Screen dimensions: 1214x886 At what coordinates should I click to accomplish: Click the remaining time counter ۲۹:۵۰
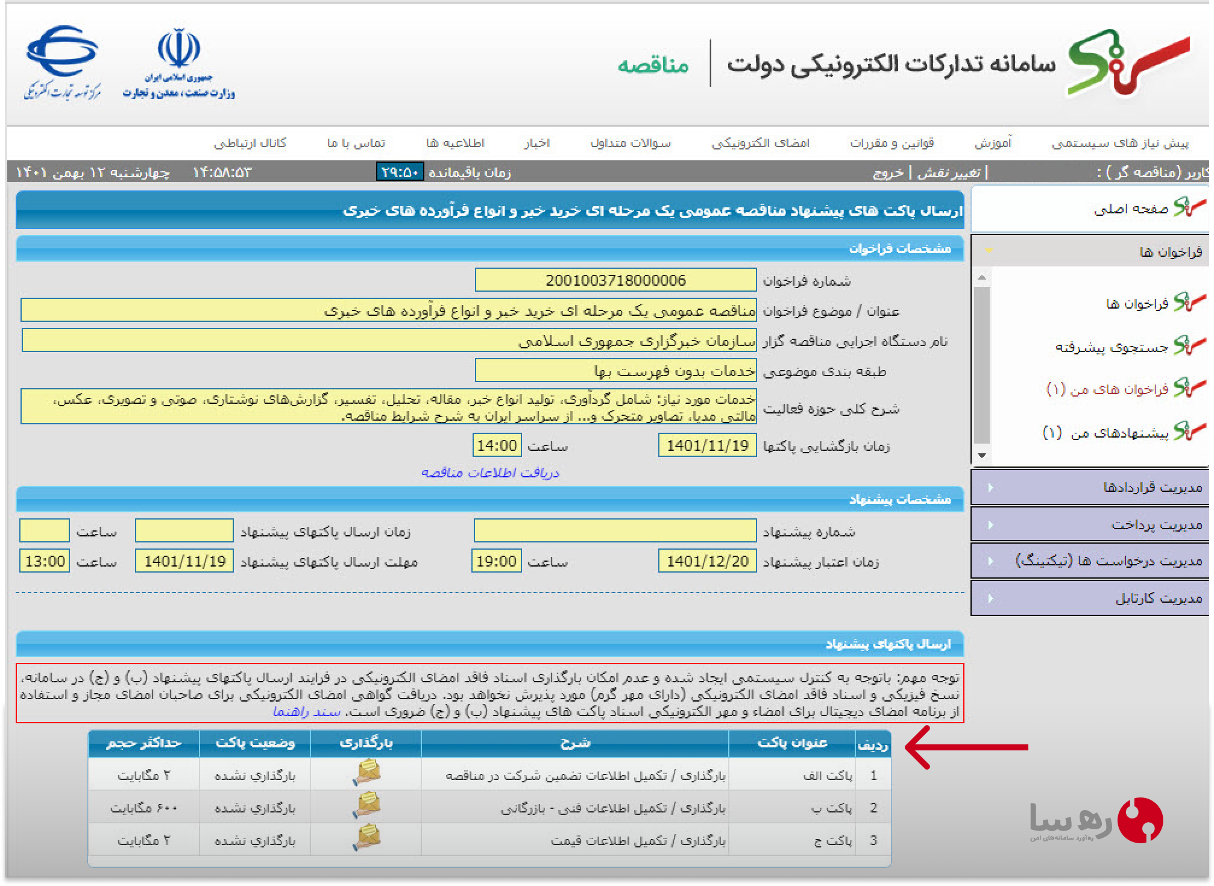point(400,172)
